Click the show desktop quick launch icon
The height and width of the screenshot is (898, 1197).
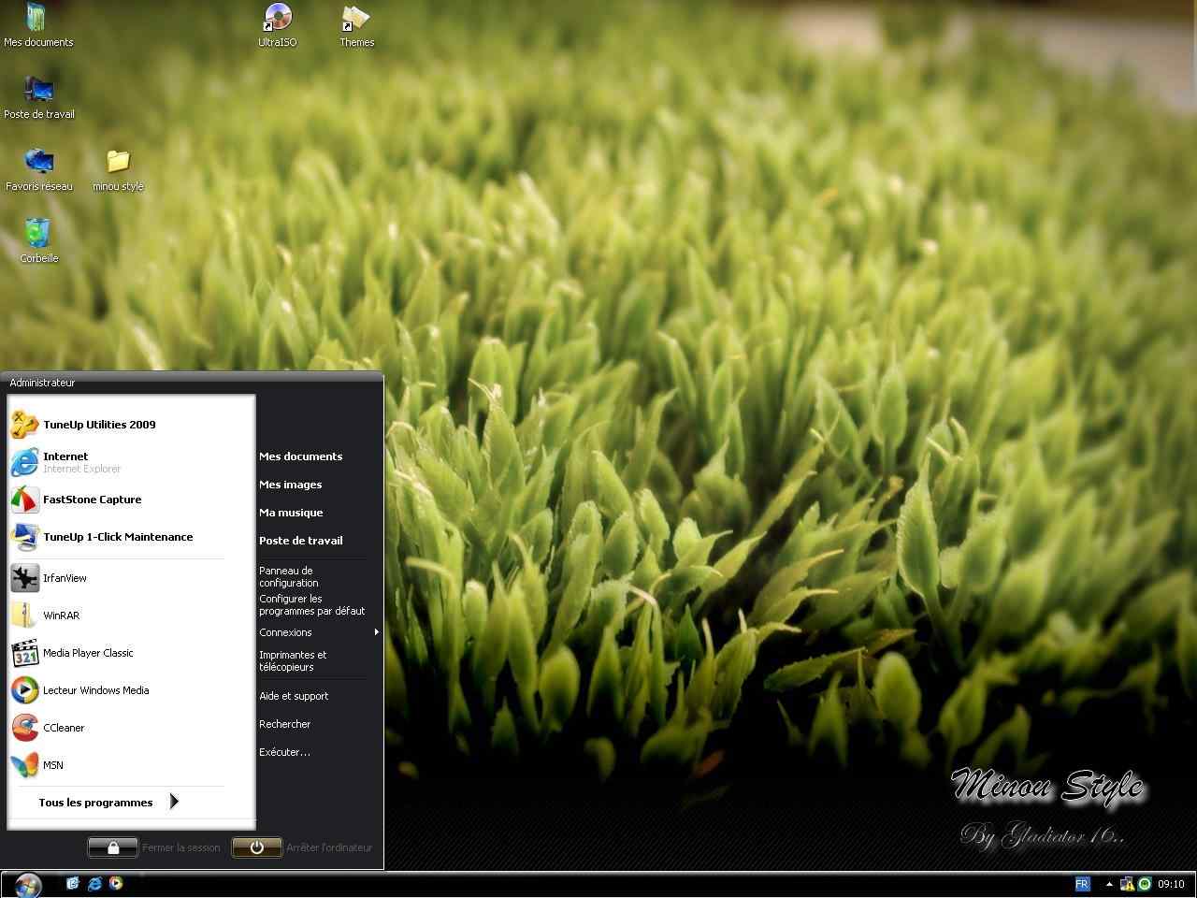point(73,883)
